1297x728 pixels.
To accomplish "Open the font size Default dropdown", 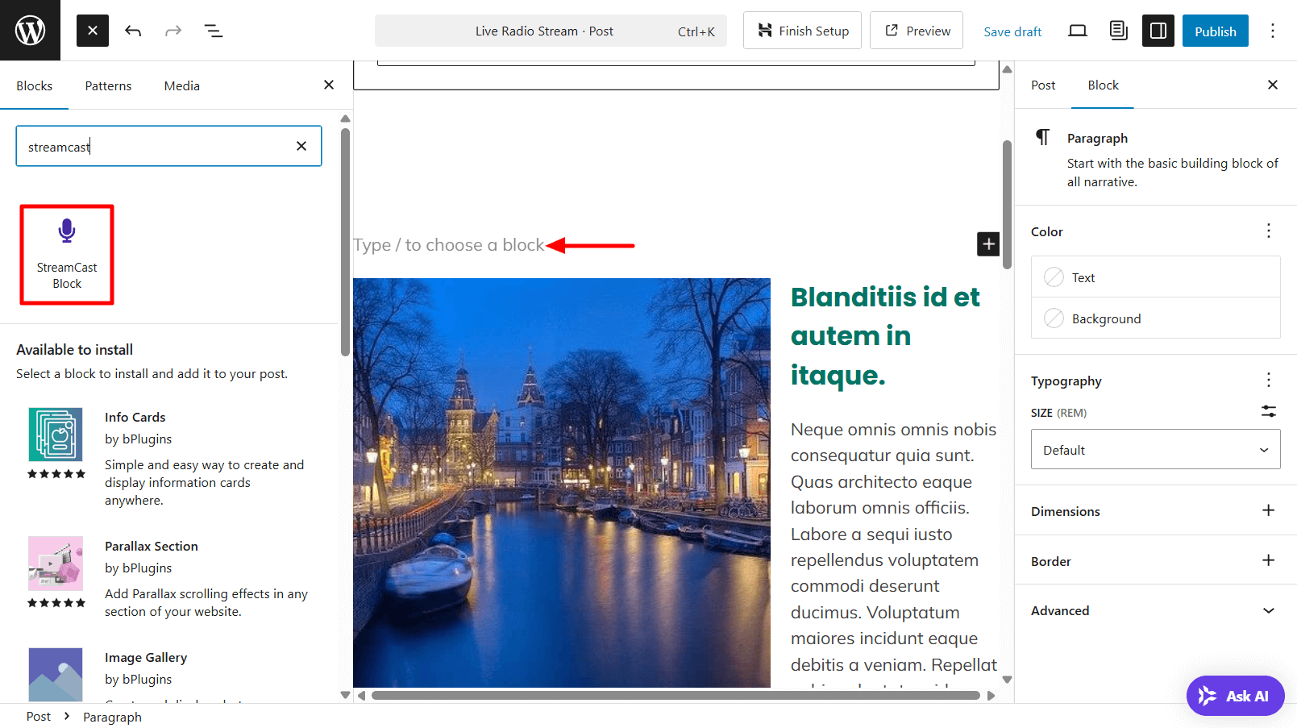I will [1156, 449].
